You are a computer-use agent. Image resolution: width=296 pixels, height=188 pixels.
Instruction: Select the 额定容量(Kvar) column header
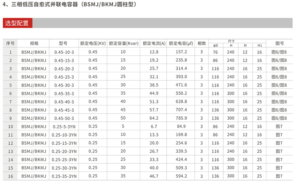tap(123, 43)
